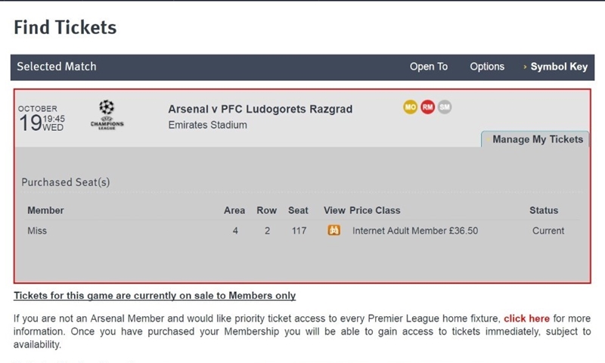Open the Manage My Tickets tab
Viewport: 605px width, 363px height.
coord(535,139)
